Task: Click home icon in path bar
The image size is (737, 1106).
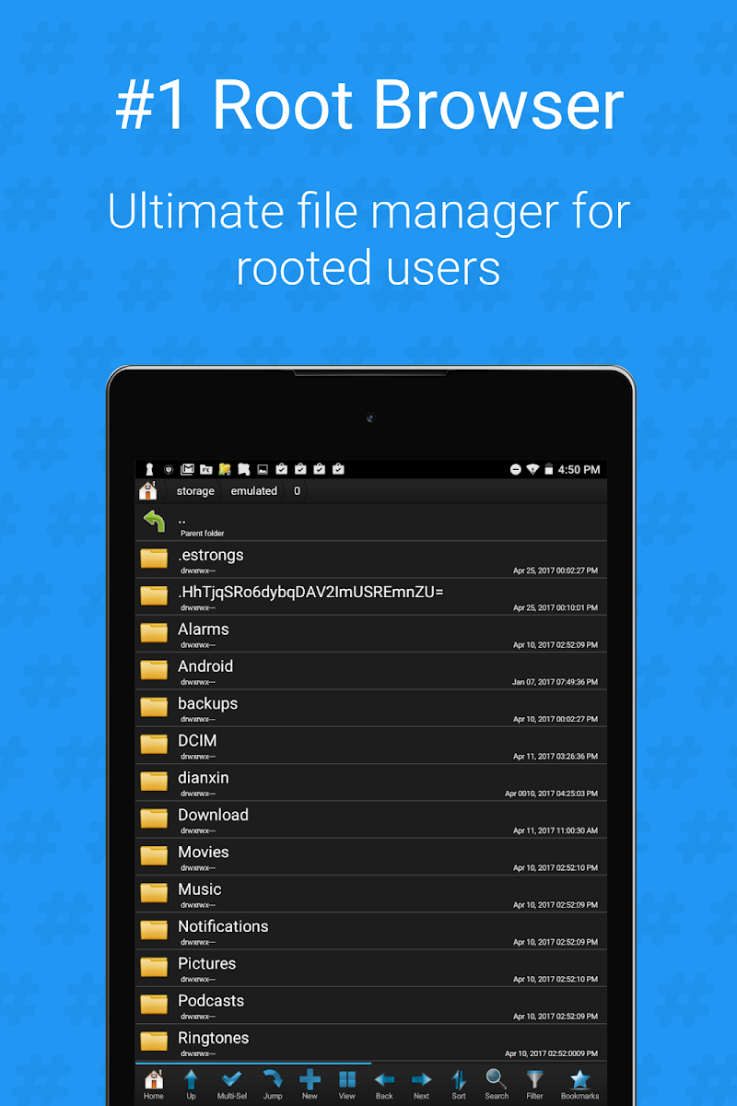Action: (147, 491)
